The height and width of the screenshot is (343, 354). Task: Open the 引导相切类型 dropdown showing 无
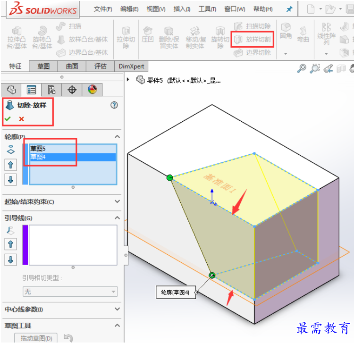70,292
